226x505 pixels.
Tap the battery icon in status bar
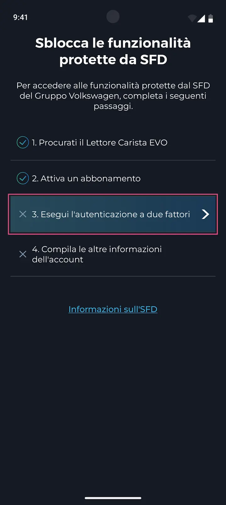click(211, 18)
